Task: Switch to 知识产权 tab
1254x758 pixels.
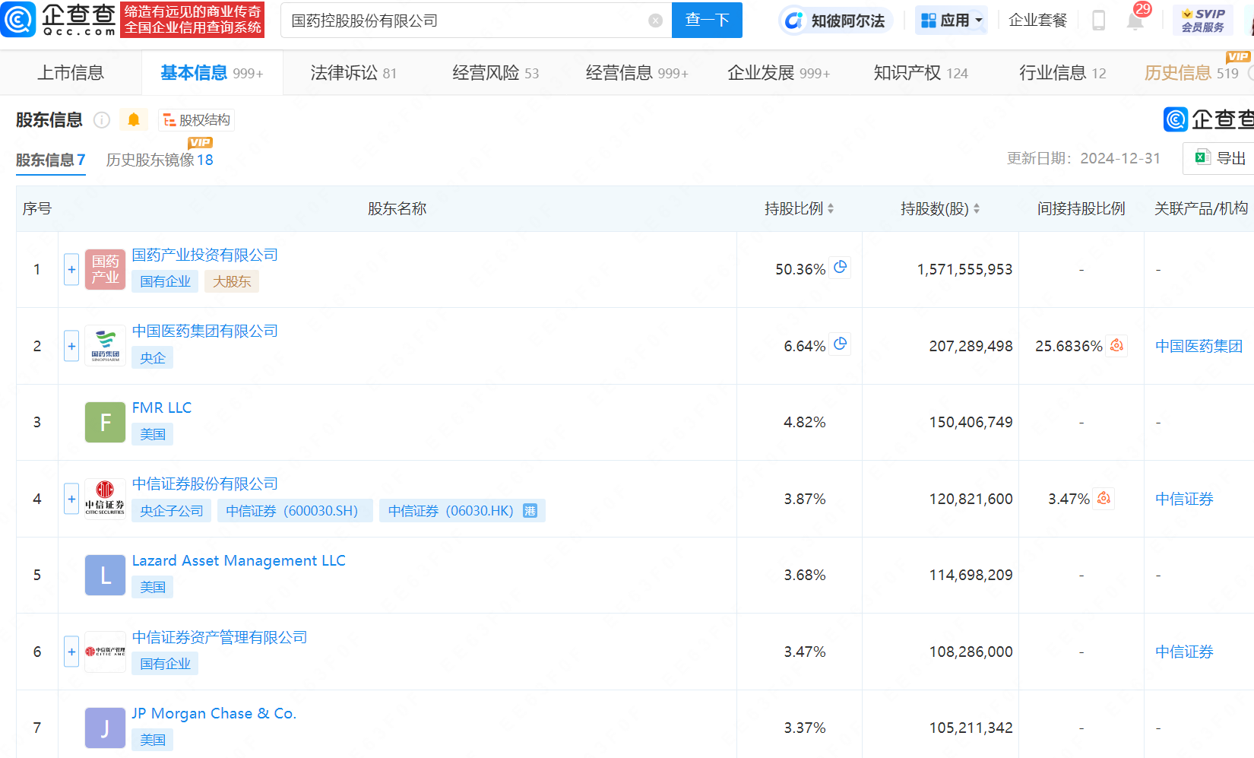Action: pos(920,73)
